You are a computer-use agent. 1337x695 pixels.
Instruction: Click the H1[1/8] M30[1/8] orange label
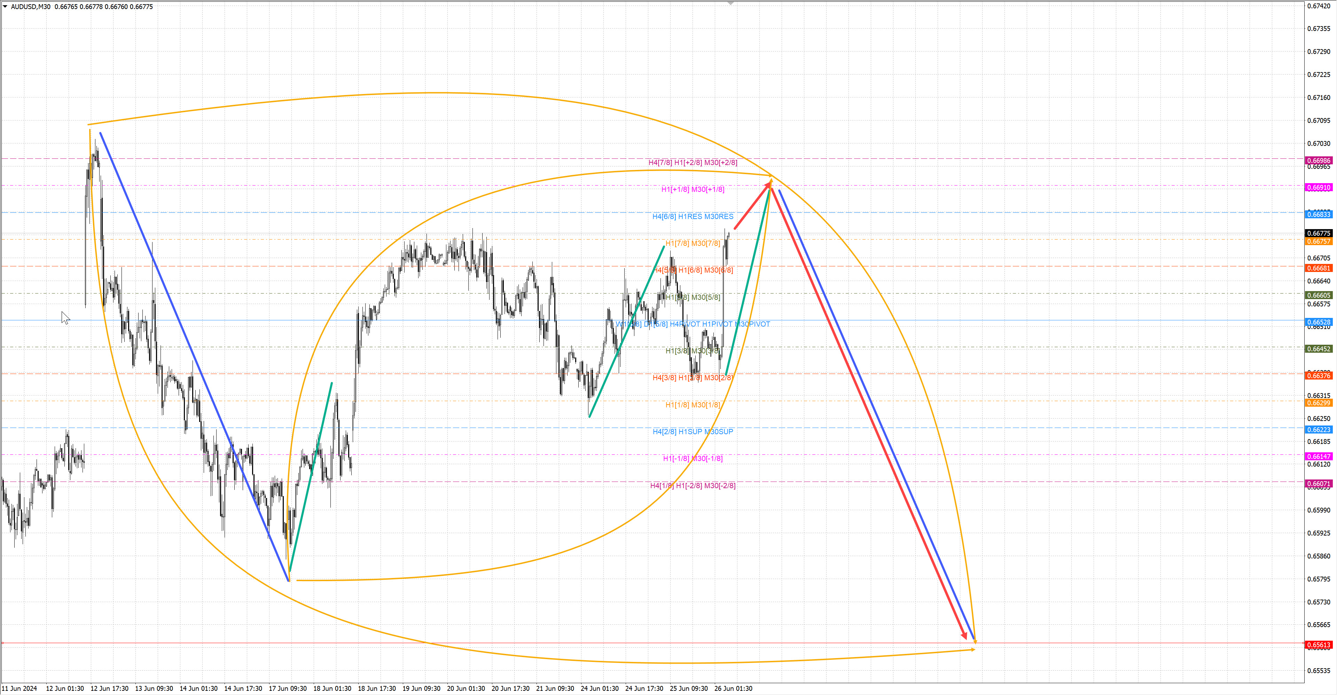pos(693,405)
